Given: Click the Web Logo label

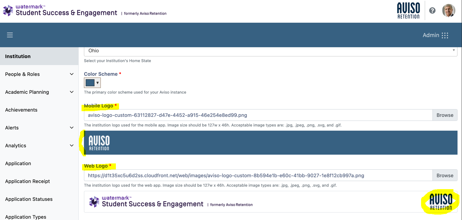Looking at the screenshot, I should (x=96, y=166).
